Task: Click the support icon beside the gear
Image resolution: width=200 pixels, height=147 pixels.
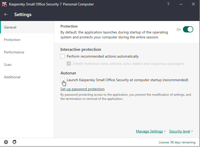Action: tap(15, 142)
